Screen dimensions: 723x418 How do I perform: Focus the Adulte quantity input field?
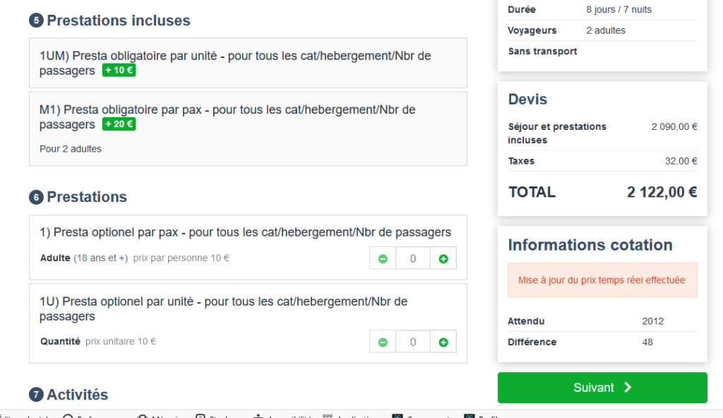[413, 259]
